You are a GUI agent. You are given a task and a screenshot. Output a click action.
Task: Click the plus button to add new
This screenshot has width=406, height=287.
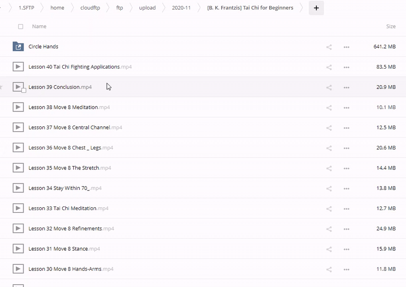click(316, 8)
